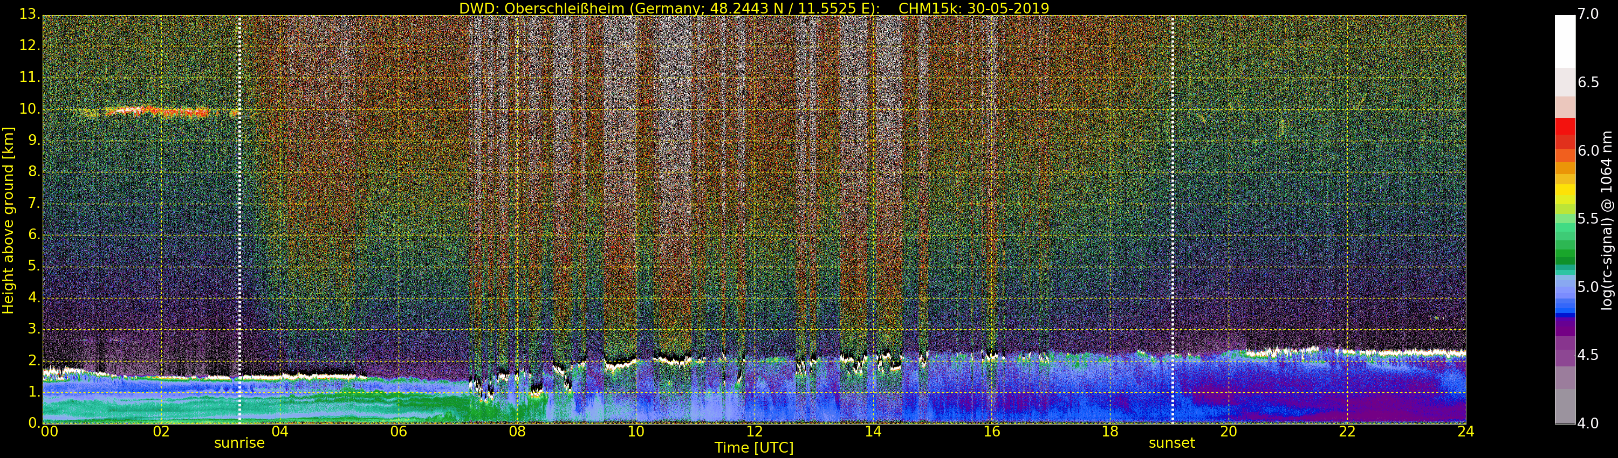This screenshot has height=458, width=1618.
Task: Click the '5.0' colorbar tick label
Action: tap(1588, 287)
